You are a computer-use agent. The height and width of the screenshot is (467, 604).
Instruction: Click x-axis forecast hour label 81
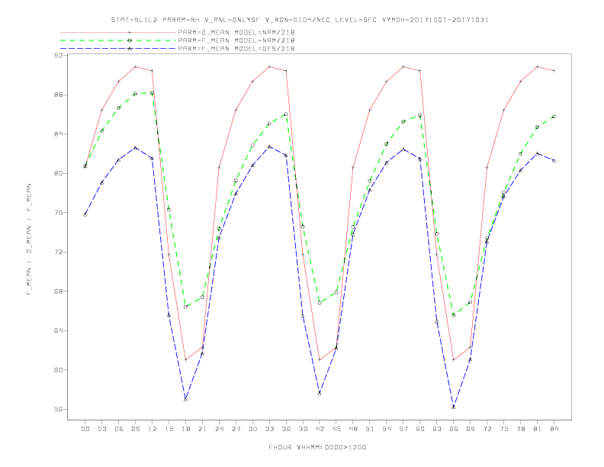pyautogui.click(x=538, y=429)
